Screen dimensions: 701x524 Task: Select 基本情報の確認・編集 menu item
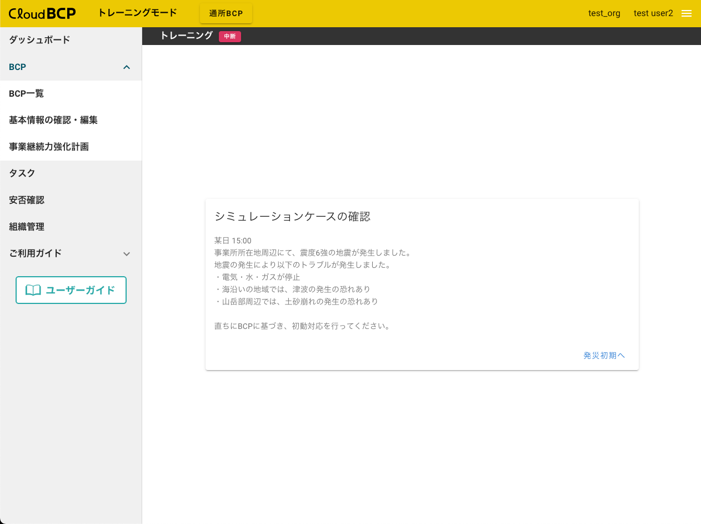click(x=53, y=120)
